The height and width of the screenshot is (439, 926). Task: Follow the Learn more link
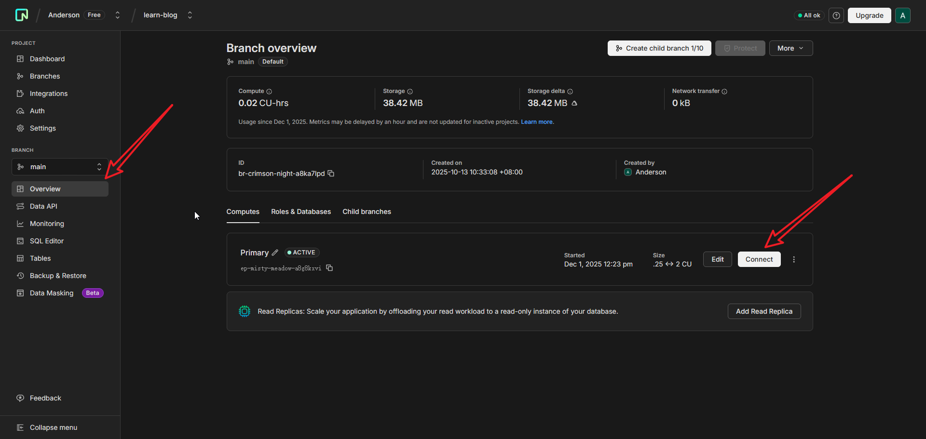click(537, 122)
